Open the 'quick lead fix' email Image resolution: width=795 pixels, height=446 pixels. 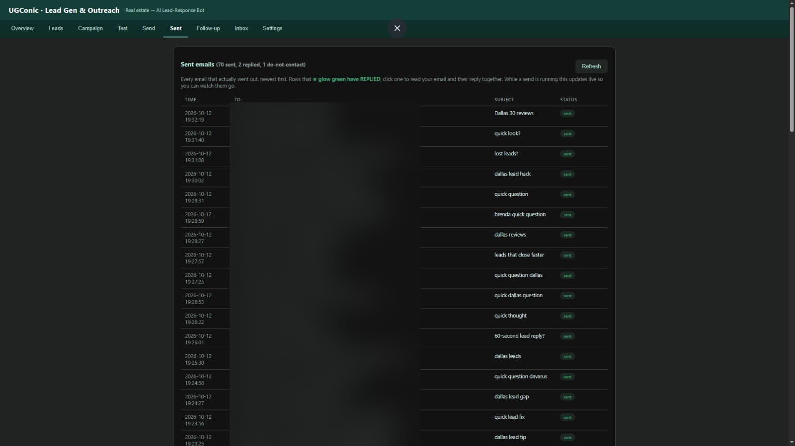394,420
